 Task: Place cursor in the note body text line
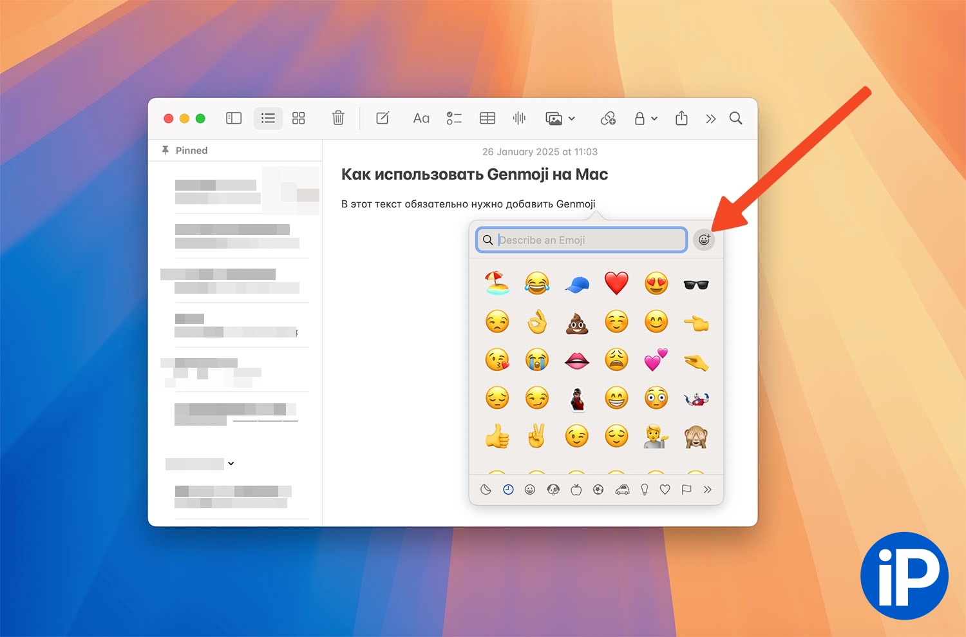tap(468, 204)
